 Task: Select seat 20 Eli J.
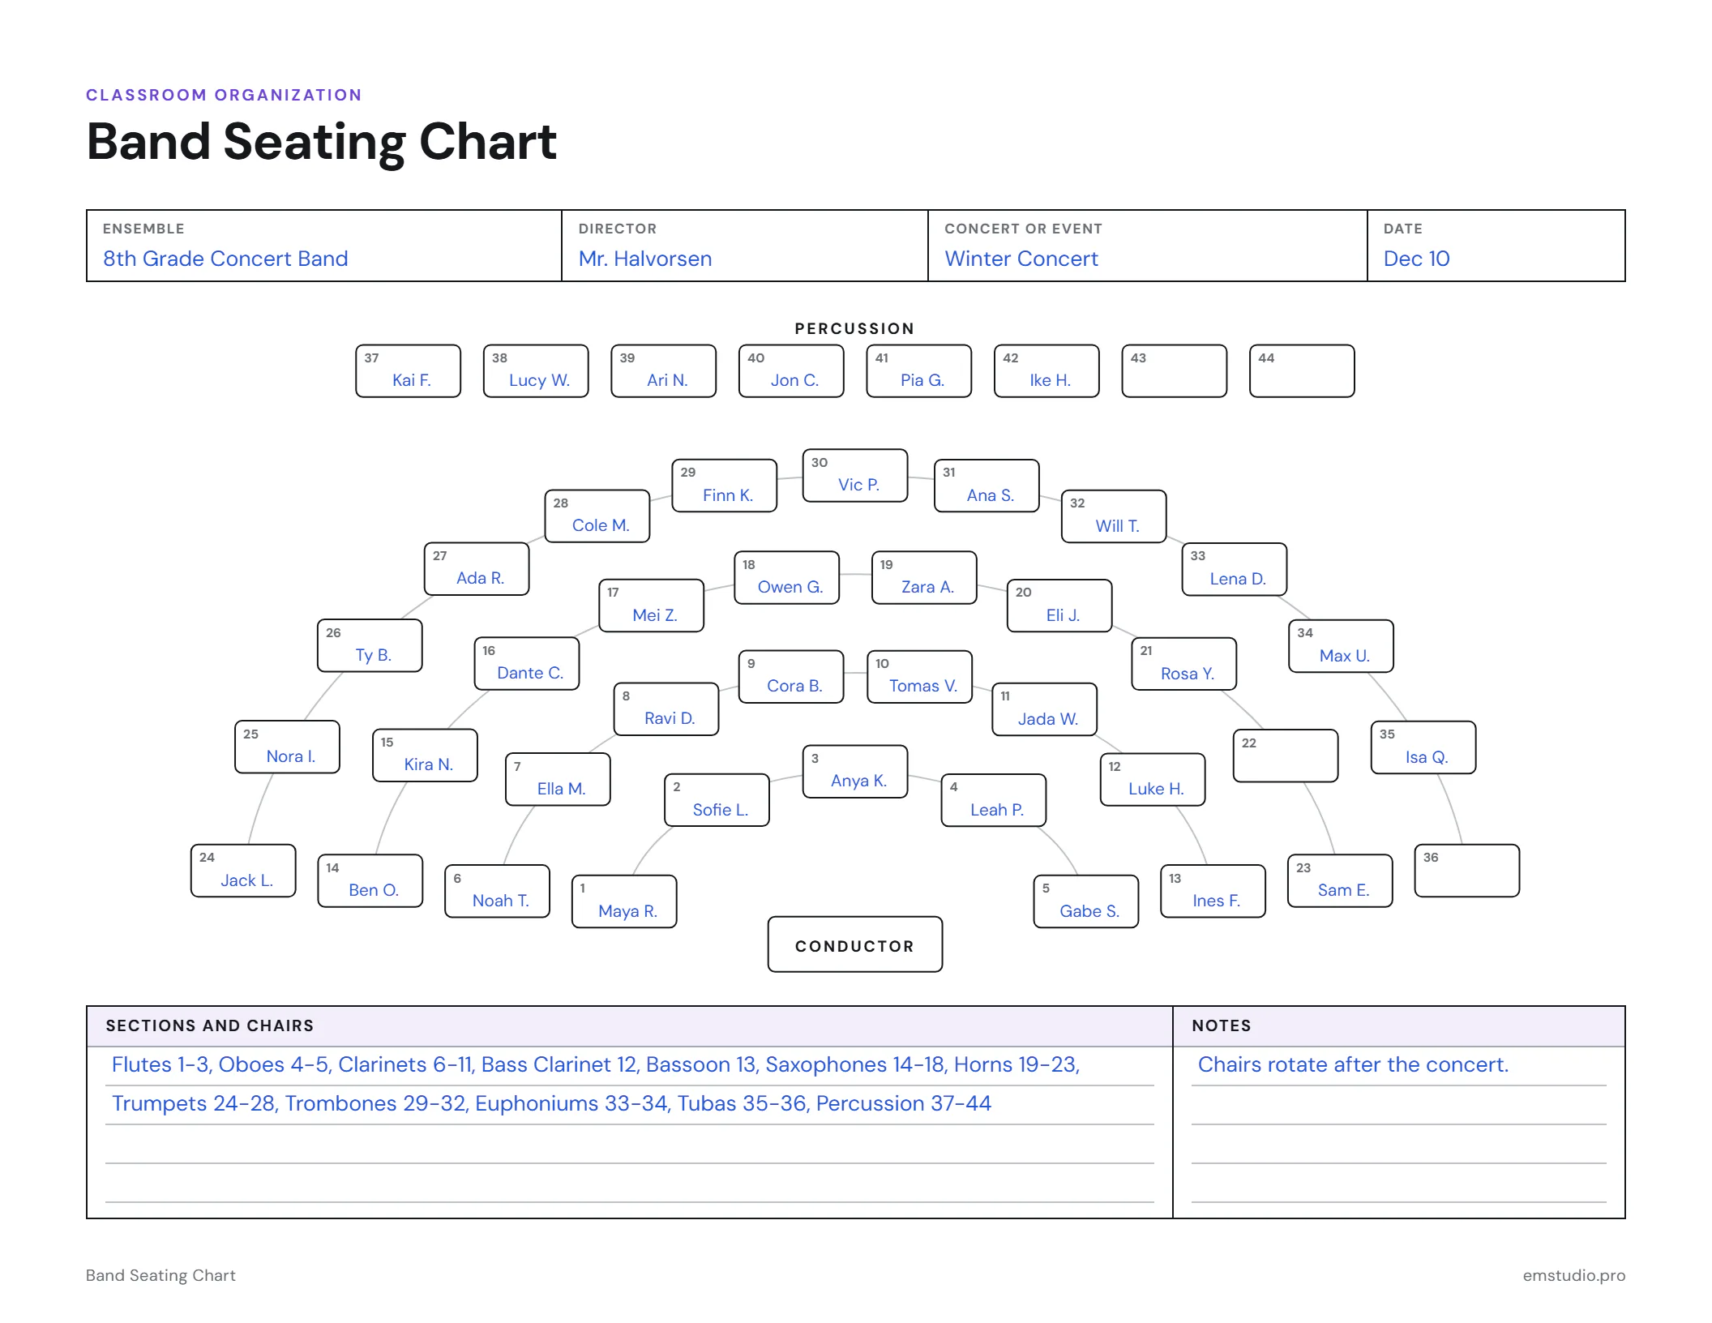point(1059,606)
